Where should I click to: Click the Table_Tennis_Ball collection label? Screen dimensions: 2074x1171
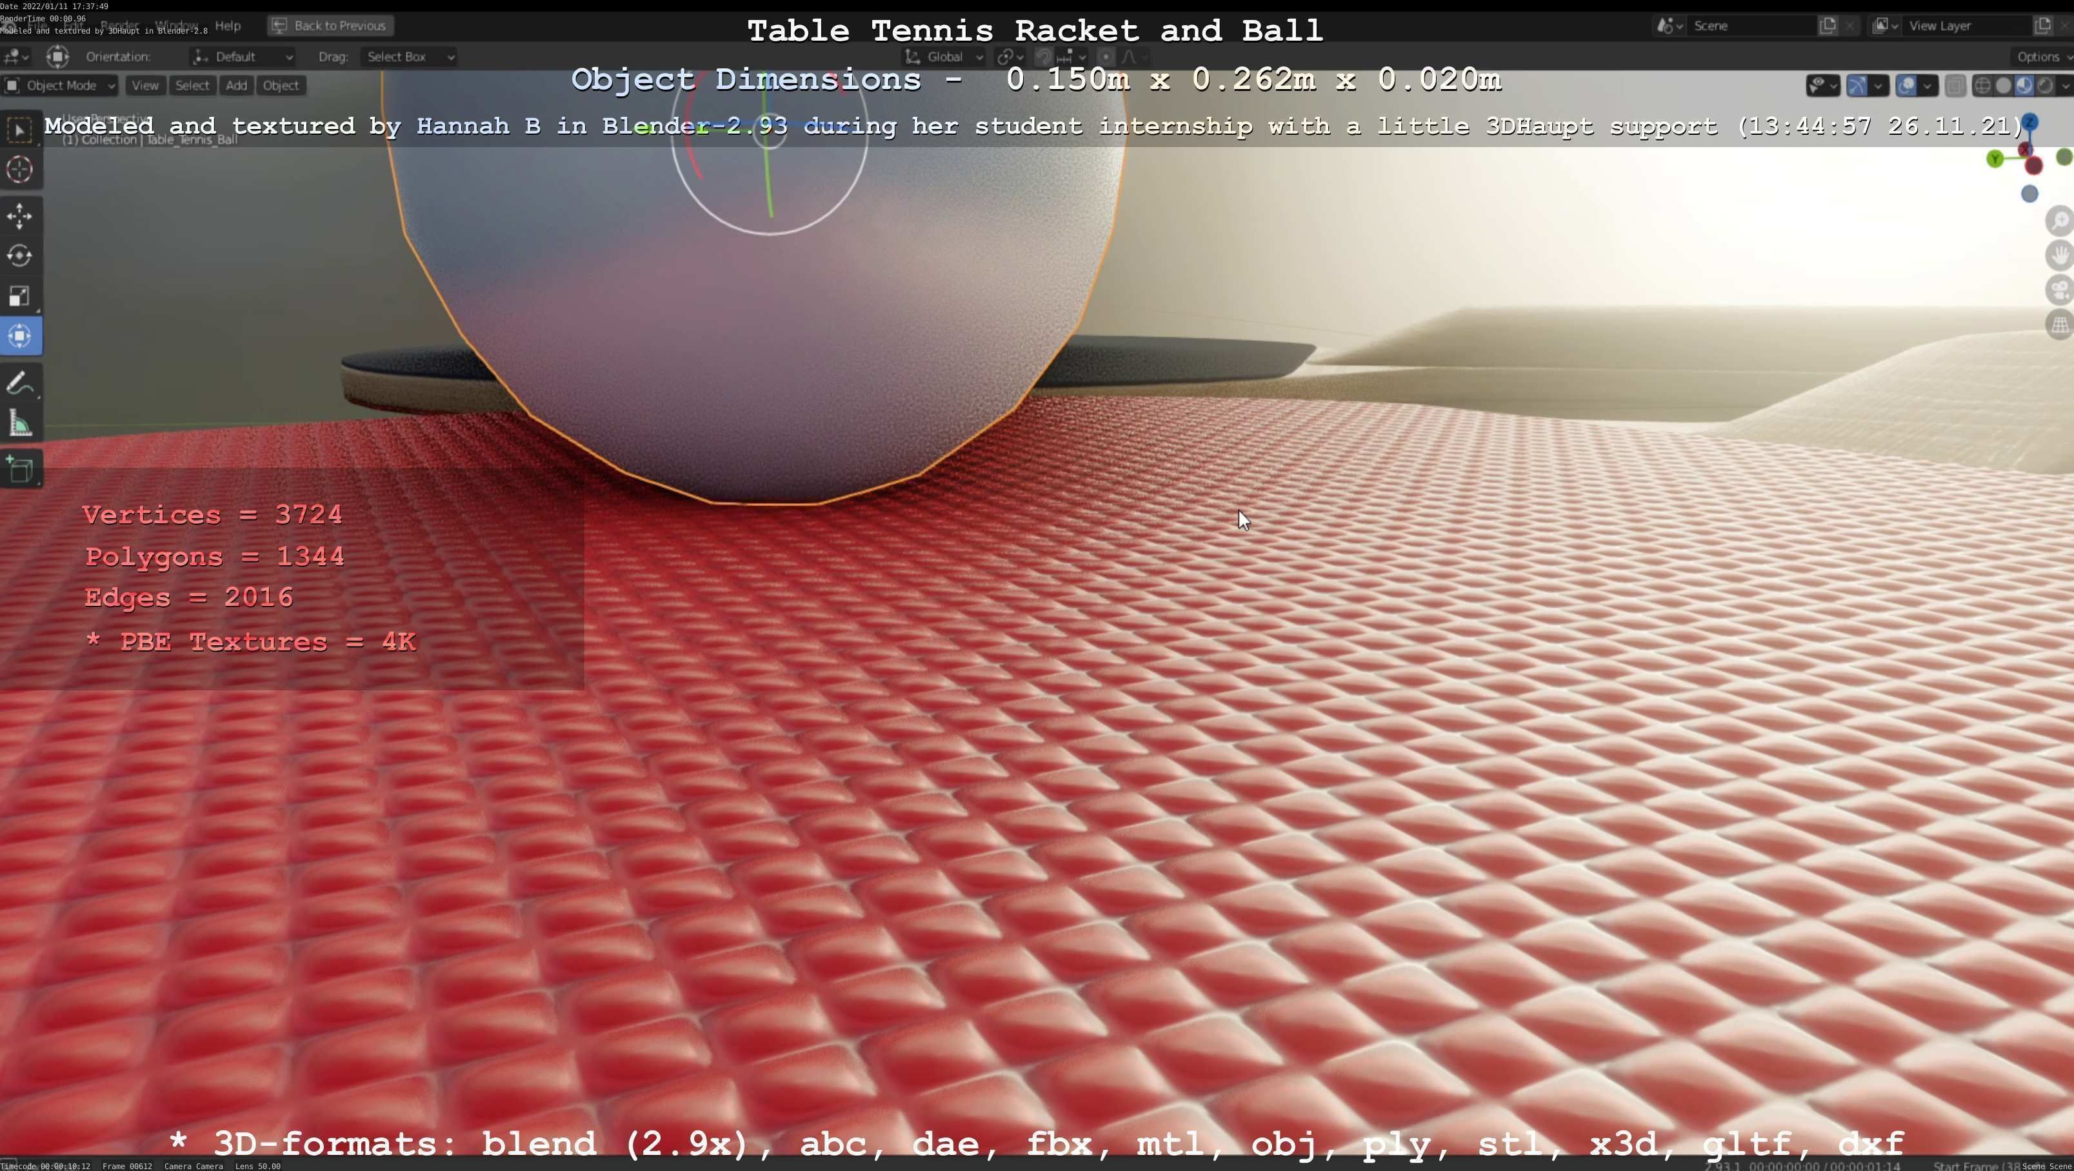tap(150, 140)
